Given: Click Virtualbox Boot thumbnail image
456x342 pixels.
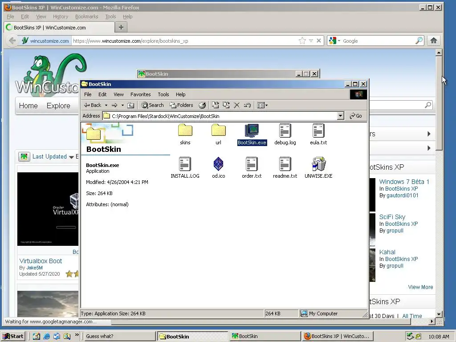Looking at the screenshot, I should (48, 209).
